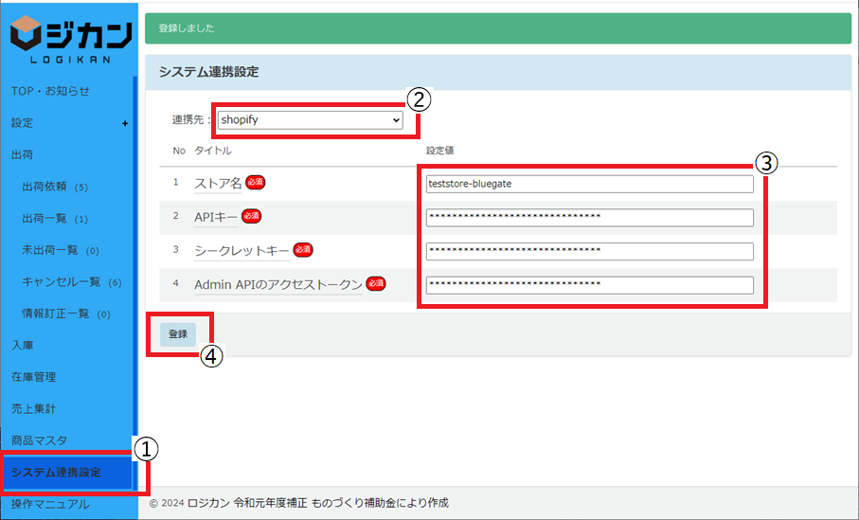Click the Logikan logo
859x520 pixels.
pos(70,38)
